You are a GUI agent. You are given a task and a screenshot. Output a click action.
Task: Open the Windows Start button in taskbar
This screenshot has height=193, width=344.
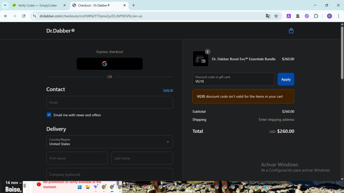click(x=80, y=187)
